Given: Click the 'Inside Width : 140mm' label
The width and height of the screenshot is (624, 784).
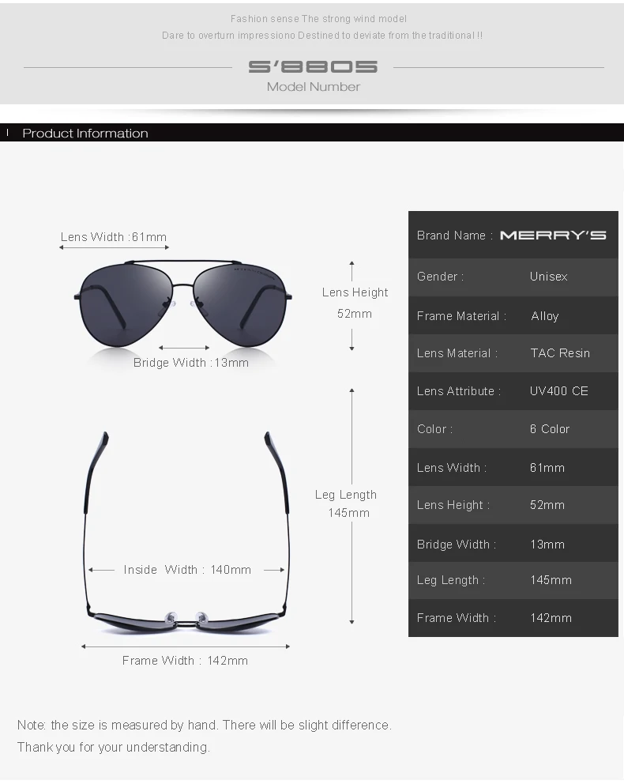Looking at the screenshot, I should click(187, 570).
